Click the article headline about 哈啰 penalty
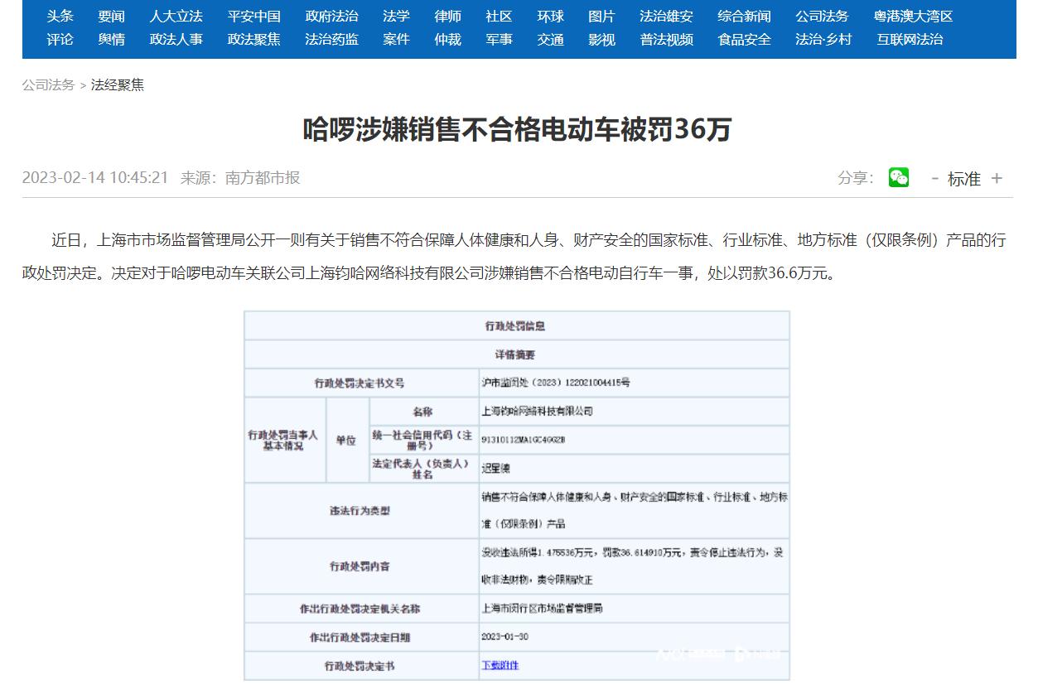The width and height of the screenshot is (1038, 684). coord(519,131)
